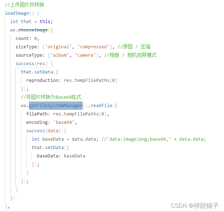Click the 'this' keyword

45,21
